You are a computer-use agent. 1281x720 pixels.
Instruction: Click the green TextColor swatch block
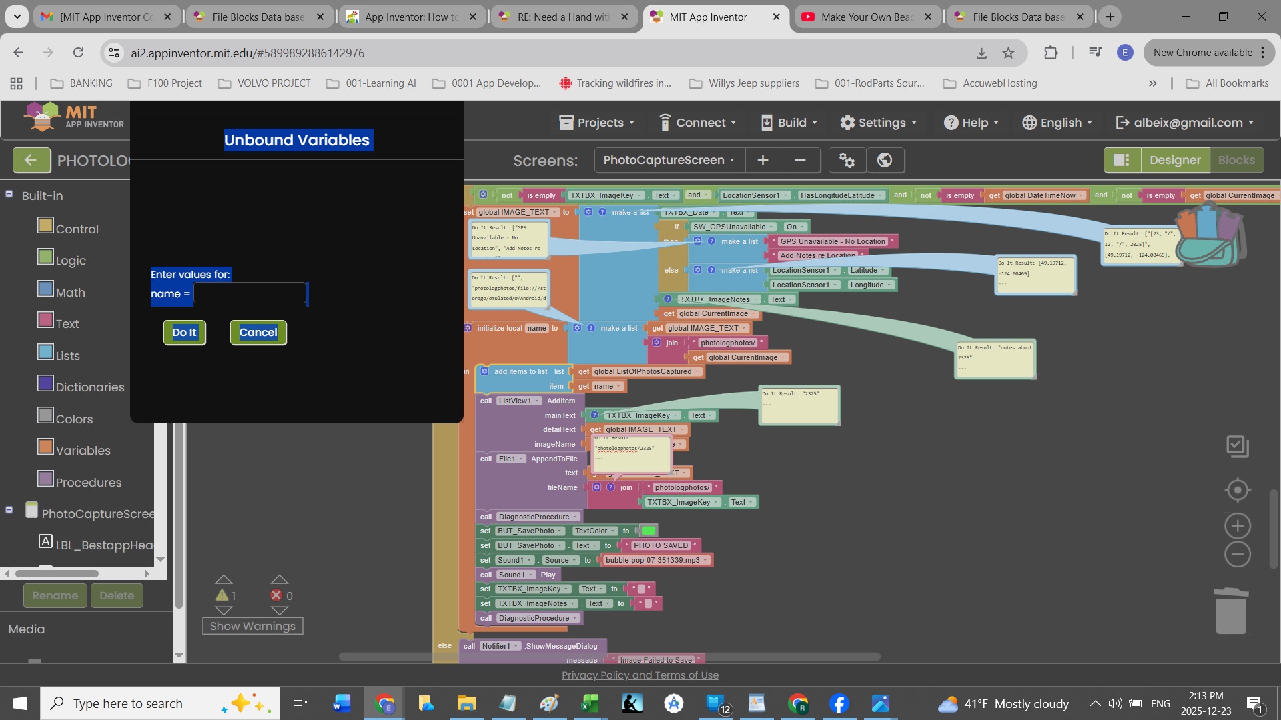pyautogui.click(x=648, y=531)
